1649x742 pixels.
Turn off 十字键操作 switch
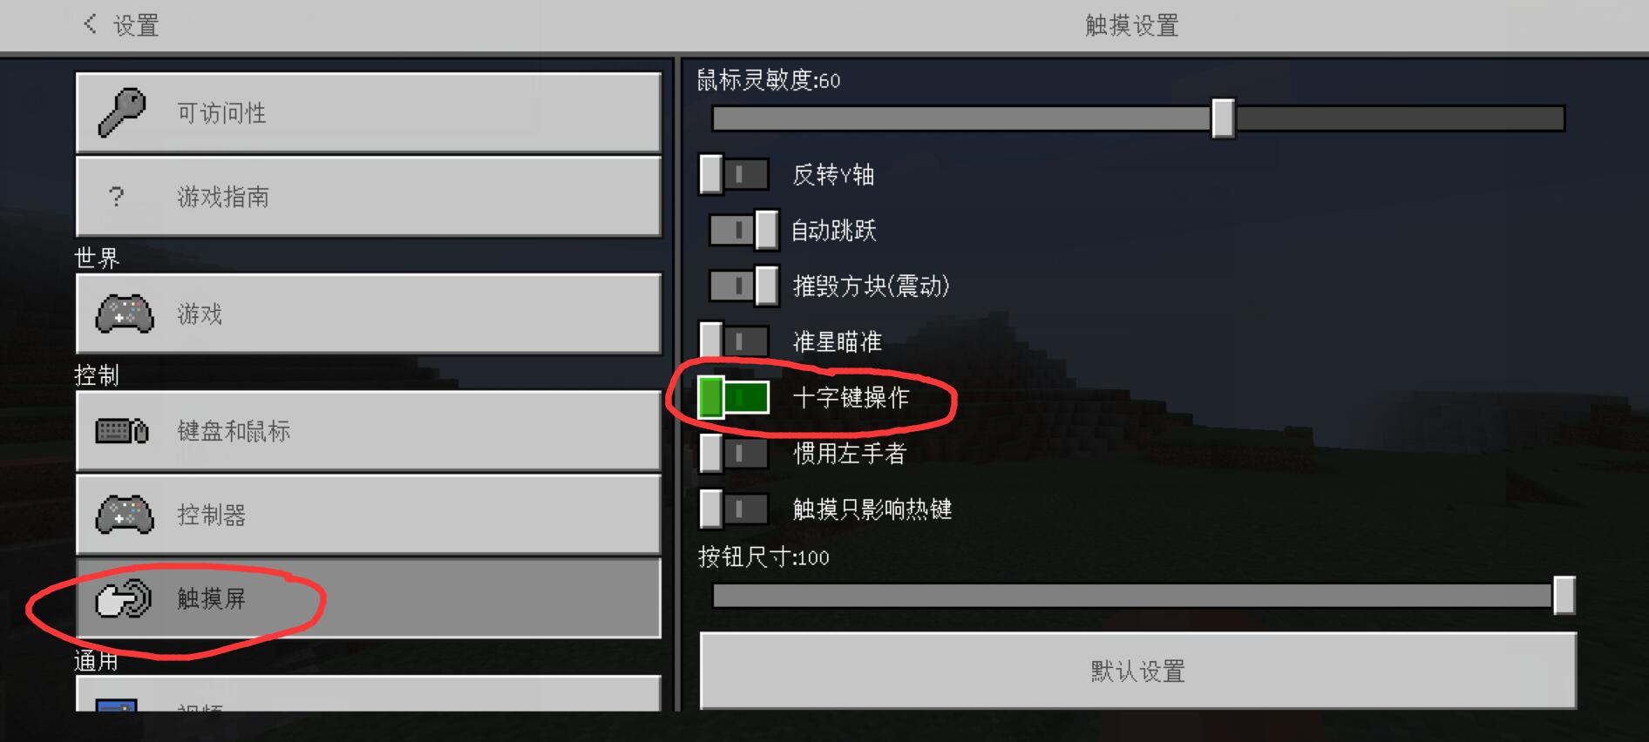click(734, 398)
